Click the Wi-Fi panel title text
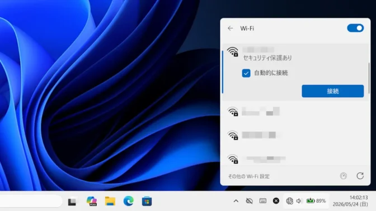Image resolution: width=376 pixels, height=211 pixels. click(247, 28)
